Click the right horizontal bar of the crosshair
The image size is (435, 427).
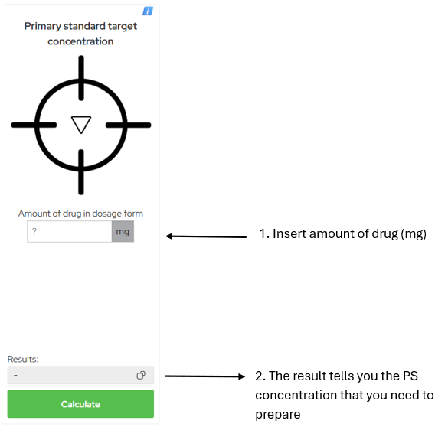[x=128, y=125]
